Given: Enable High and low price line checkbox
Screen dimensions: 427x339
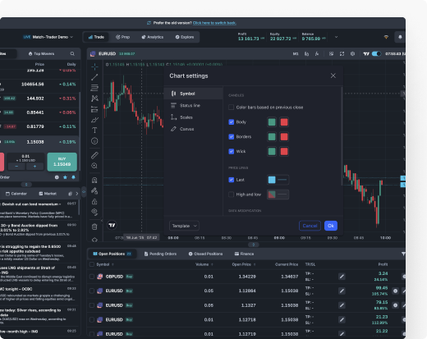Looking at the screenshot, I should (x=231, y=195).
